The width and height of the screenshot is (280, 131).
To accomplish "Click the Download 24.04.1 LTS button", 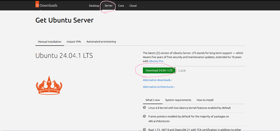I will coord(159,70).
